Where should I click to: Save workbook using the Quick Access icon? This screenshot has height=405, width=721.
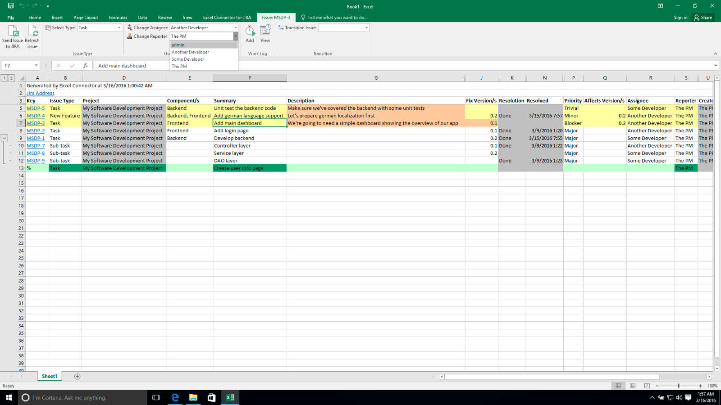pyautogui.click(x=10, y=6)
